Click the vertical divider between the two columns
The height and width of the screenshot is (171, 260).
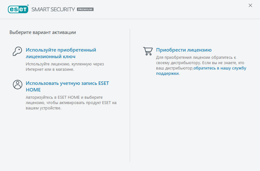click(130, 94)
